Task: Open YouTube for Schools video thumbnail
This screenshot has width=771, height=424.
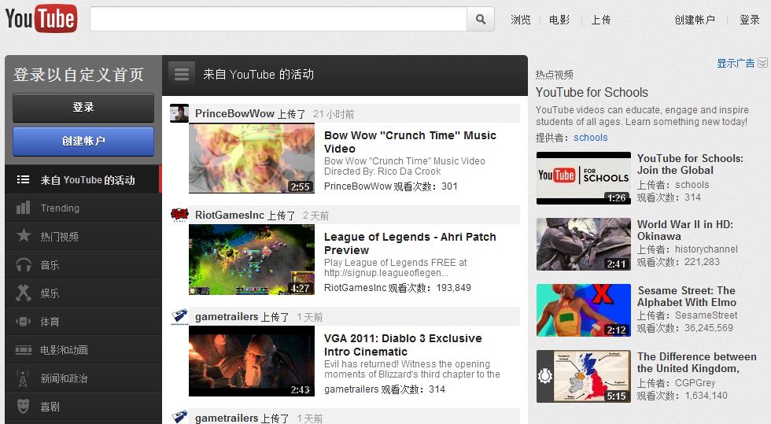Action: (x=583, y=178)
